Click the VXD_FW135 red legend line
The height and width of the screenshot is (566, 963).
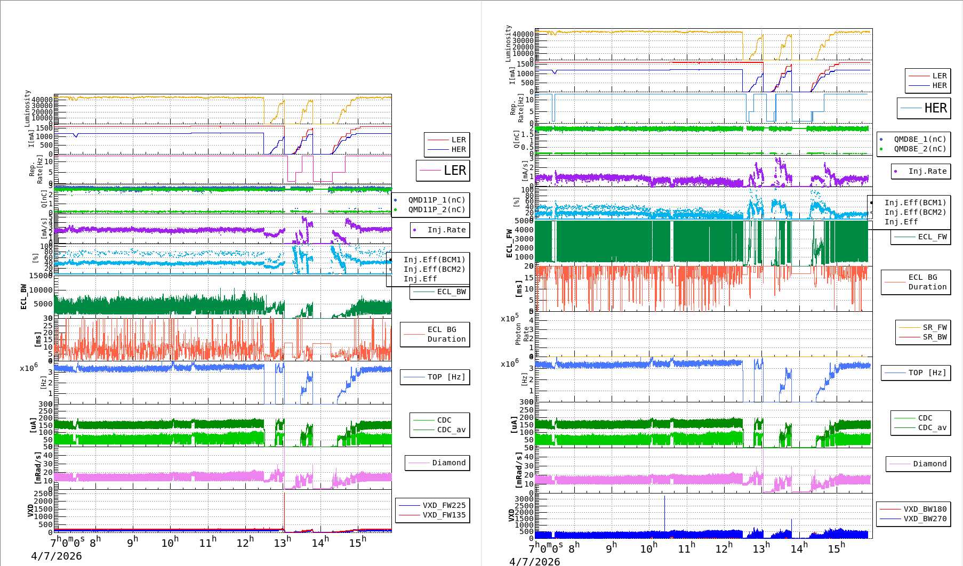[410, 515]
